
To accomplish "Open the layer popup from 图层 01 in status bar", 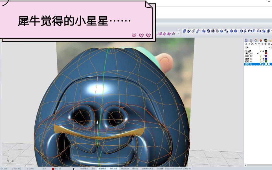I will (x=56, y=168).
